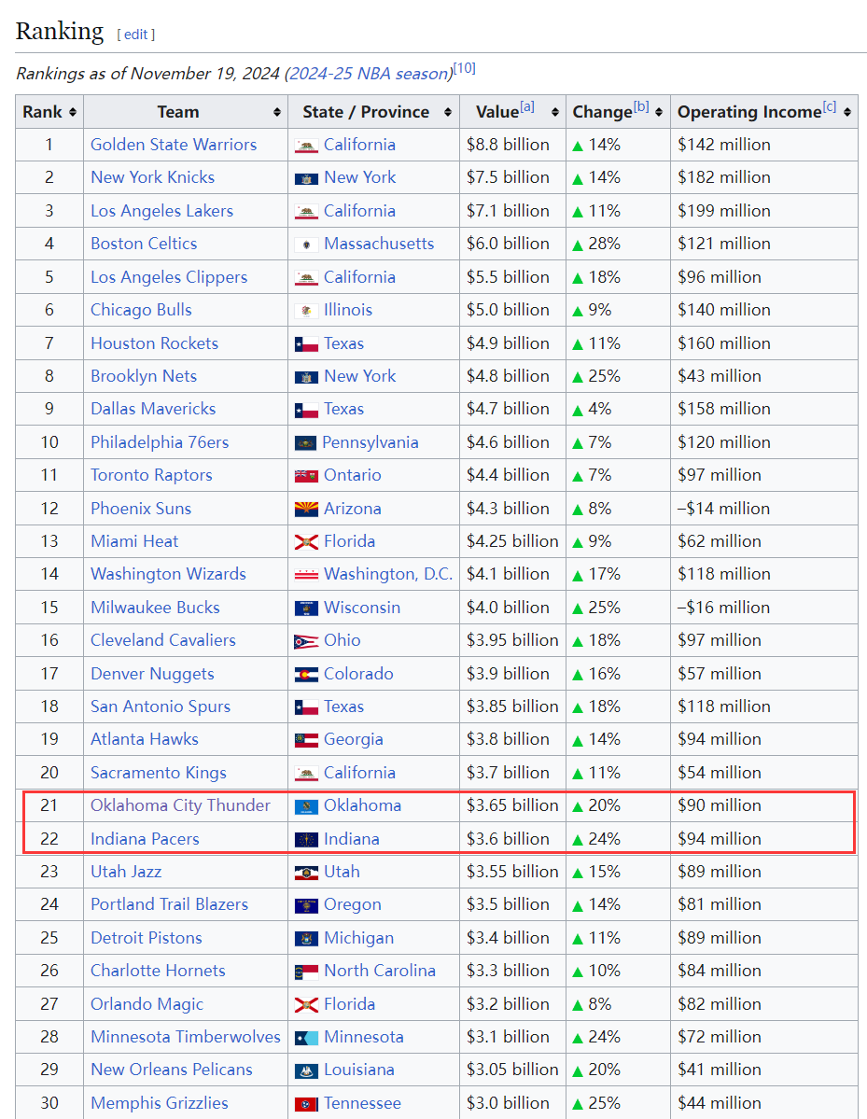Sort by Value using its sort arrows
This screenshot has height=1119, width=867.
pyautogui.click(x=554, y=112)
